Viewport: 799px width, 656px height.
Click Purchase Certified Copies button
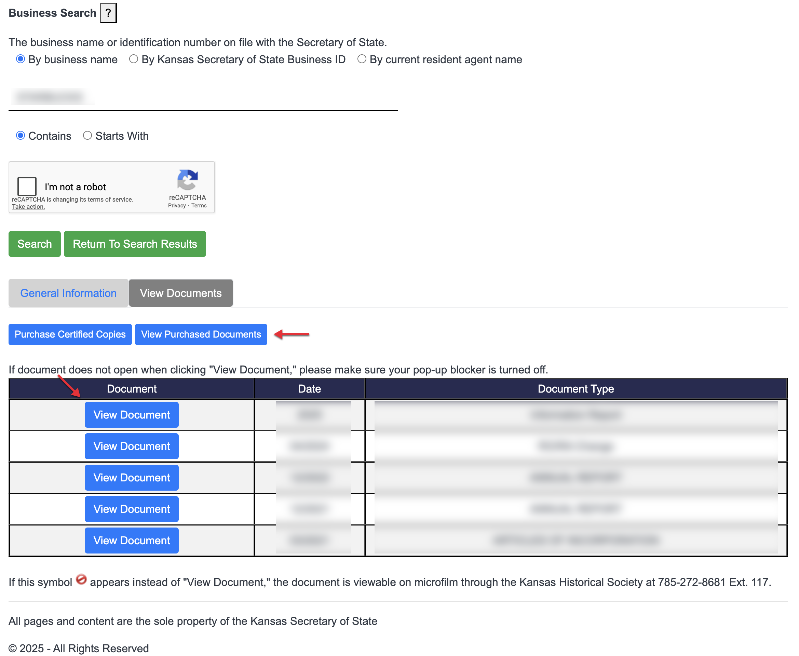tap(70, 334)
